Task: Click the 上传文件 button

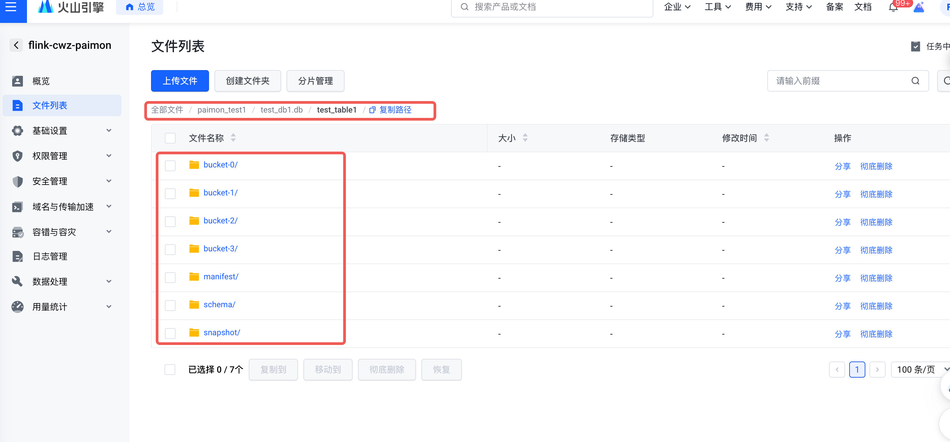Action: (180, 81)
